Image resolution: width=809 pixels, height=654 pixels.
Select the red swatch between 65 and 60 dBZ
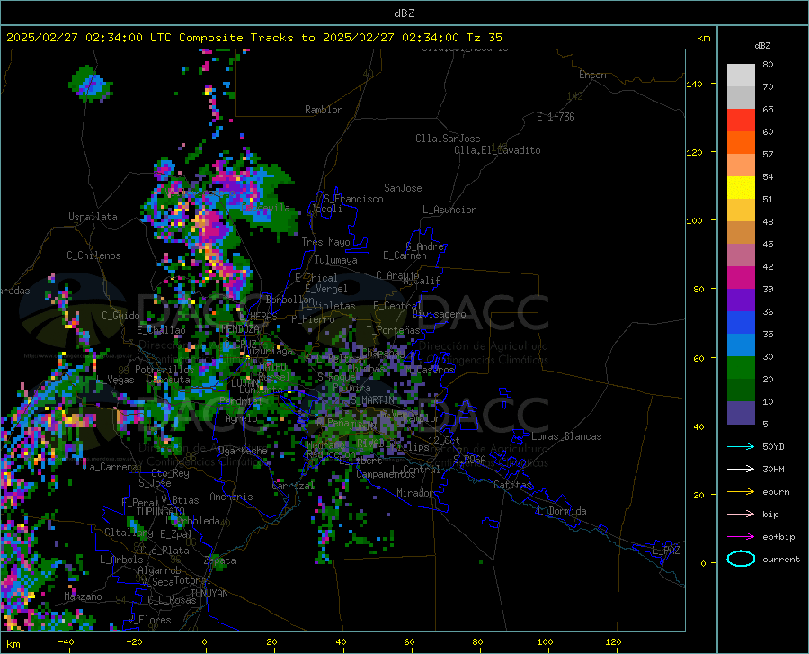pos(741,121)
